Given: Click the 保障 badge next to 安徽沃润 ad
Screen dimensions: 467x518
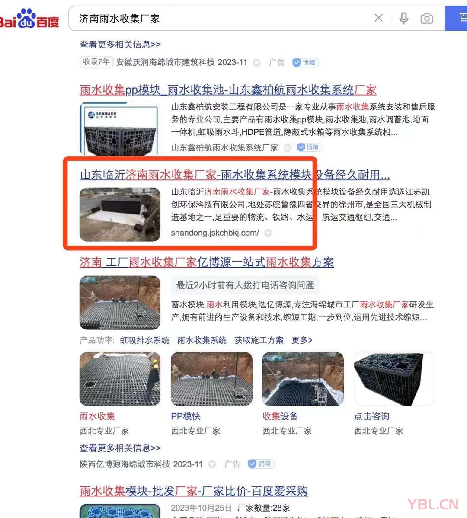Looking at the screenshot, I should click(x=306, y=62).
